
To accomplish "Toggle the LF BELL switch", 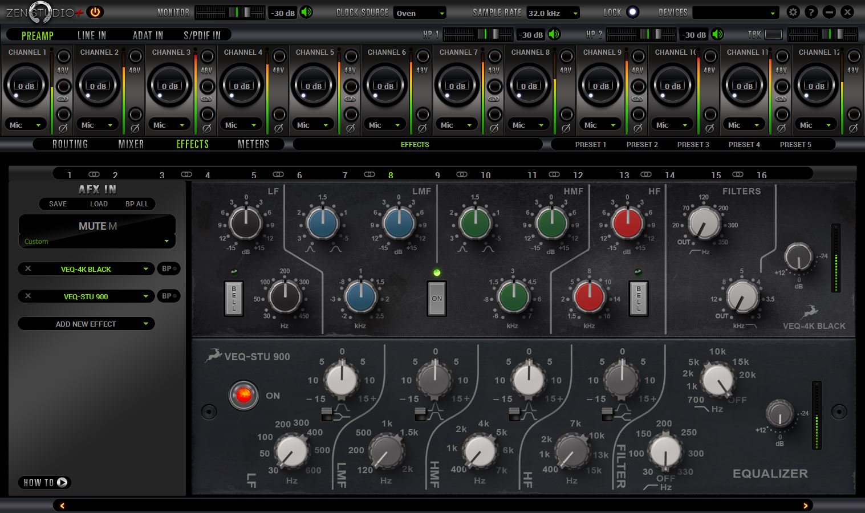I will [234, 298].
